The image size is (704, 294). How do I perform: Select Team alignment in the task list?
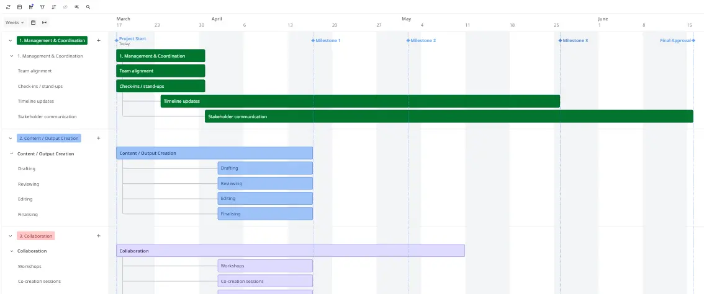35,71
